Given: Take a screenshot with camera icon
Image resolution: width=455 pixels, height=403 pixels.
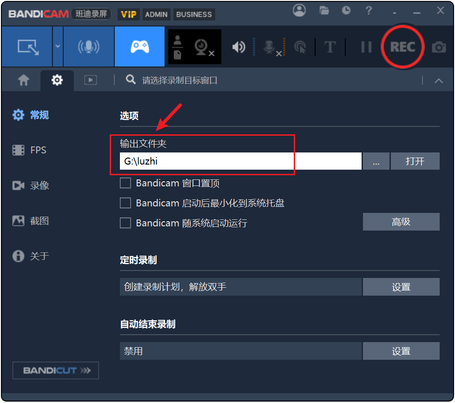Looking at the screenshot, I should point(439,47).
